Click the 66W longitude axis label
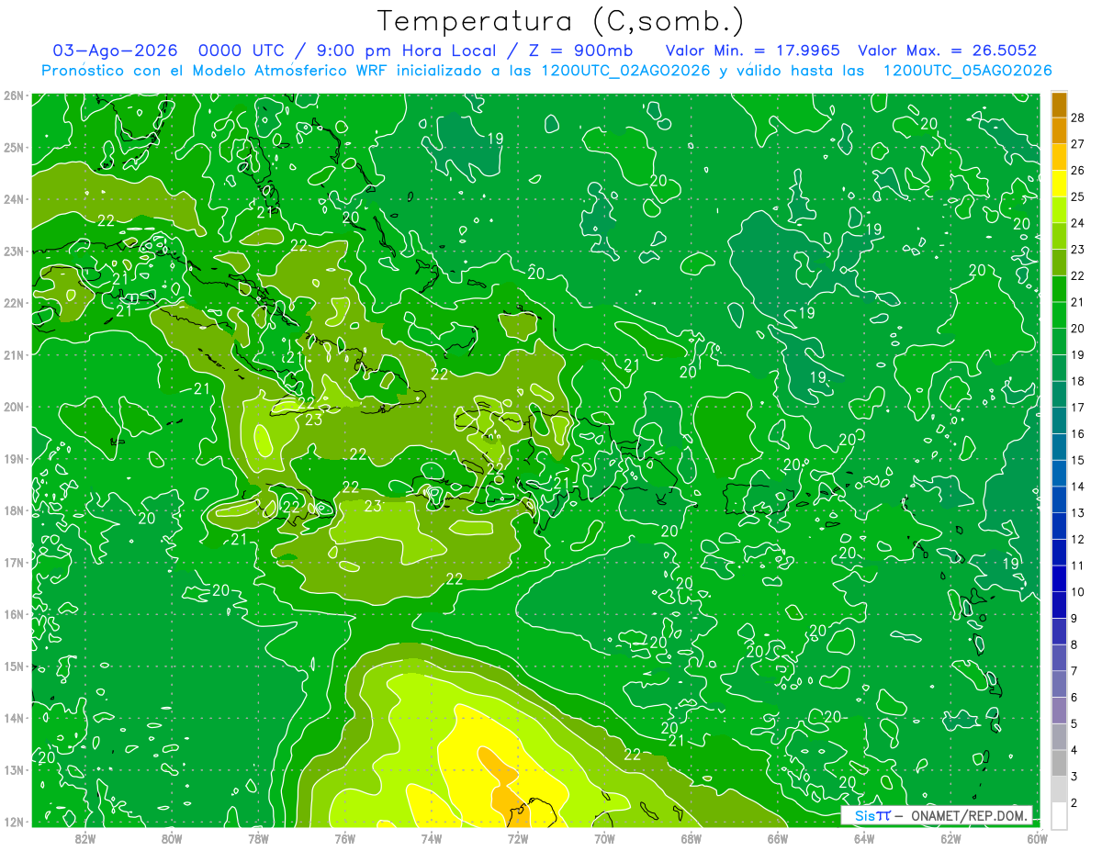This screenshot has height=851, width=1102. coord(778,838)
